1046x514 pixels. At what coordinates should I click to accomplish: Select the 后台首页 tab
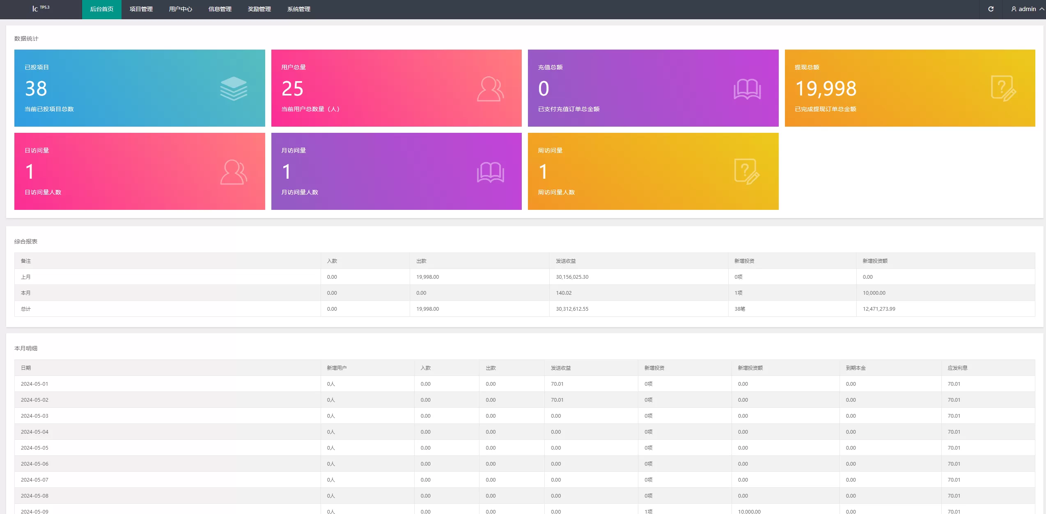coord(101,9)
